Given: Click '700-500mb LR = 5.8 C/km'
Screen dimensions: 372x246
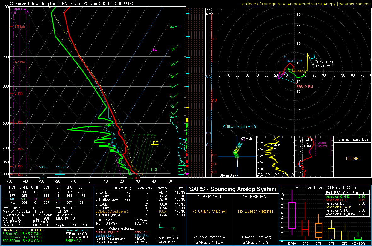Looking at the screenshot, I should coord(22,240).
